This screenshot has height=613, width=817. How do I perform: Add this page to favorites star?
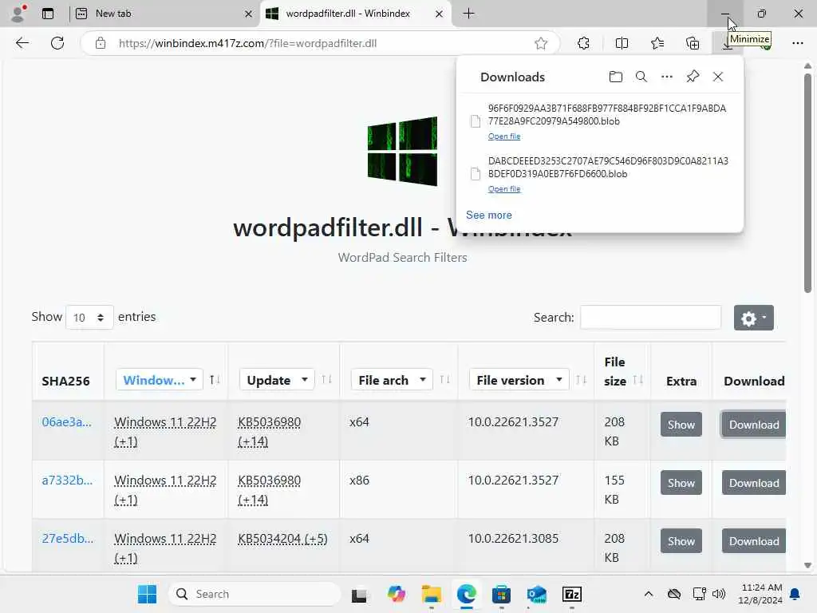(541, 43)
